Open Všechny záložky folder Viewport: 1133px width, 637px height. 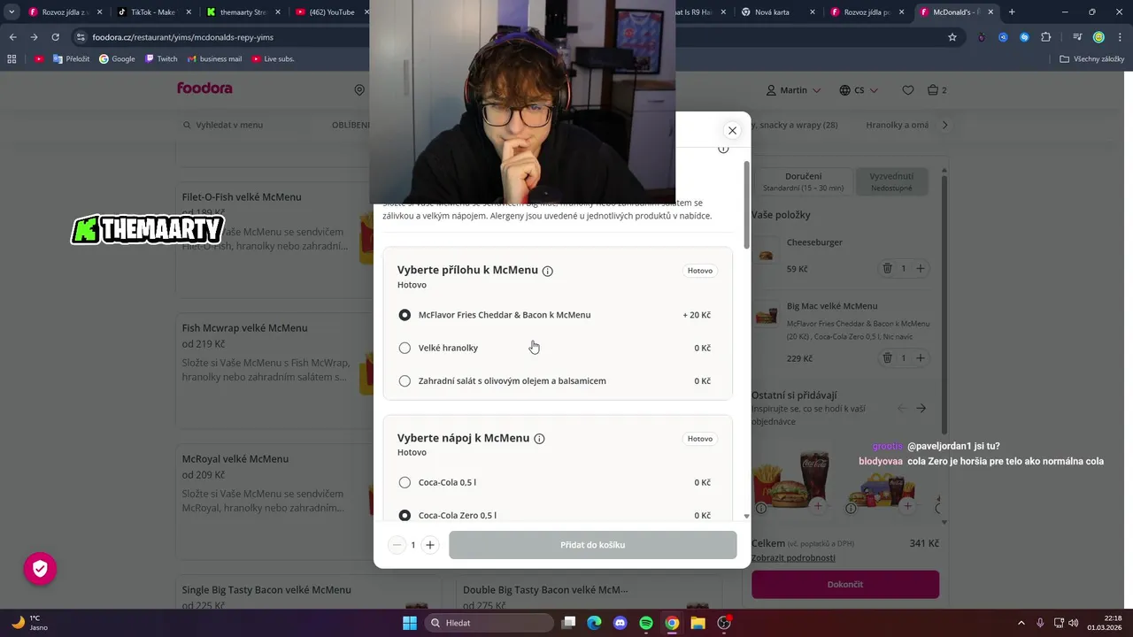point(1091,58)
